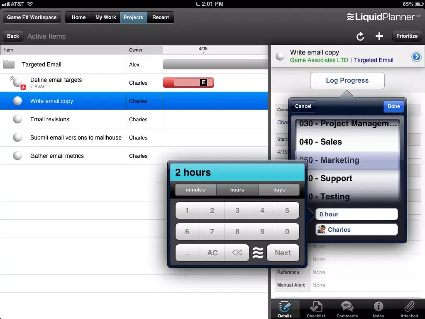Screen dimensions: 425x319
Task: Tap keypad digit 8
Action: pyautogui.click(x=237, y=232)
